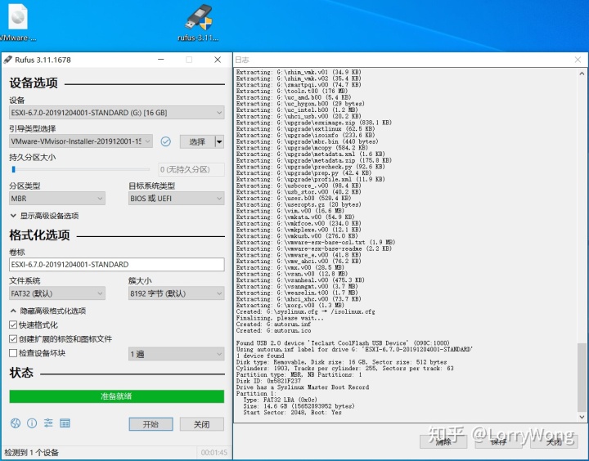Image resolution: width=589 pixels, height=461 pixels.
Task: Open the VMware ISO desktop file
Action: pos(17,22)
